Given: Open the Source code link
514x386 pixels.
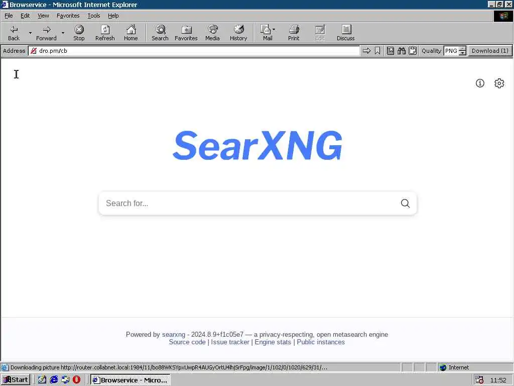Looking at the screenshot, I should [187, 342].
